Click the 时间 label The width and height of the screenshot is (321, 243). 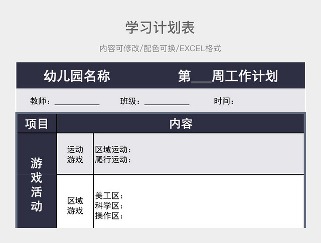pos(224,101)
